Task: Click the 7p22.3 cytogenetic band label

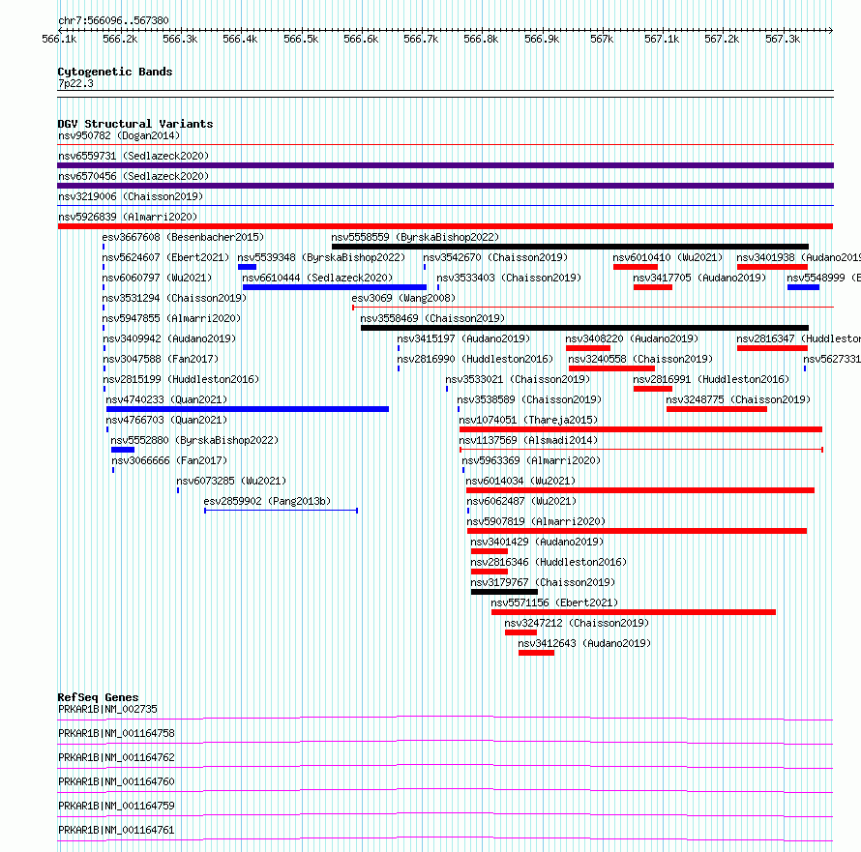Action: click(75, 83)
